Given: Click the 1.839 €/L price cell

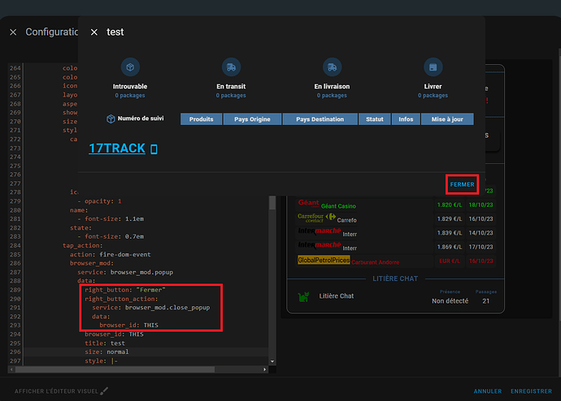Looking at the screenshot, I should (450, 233).
